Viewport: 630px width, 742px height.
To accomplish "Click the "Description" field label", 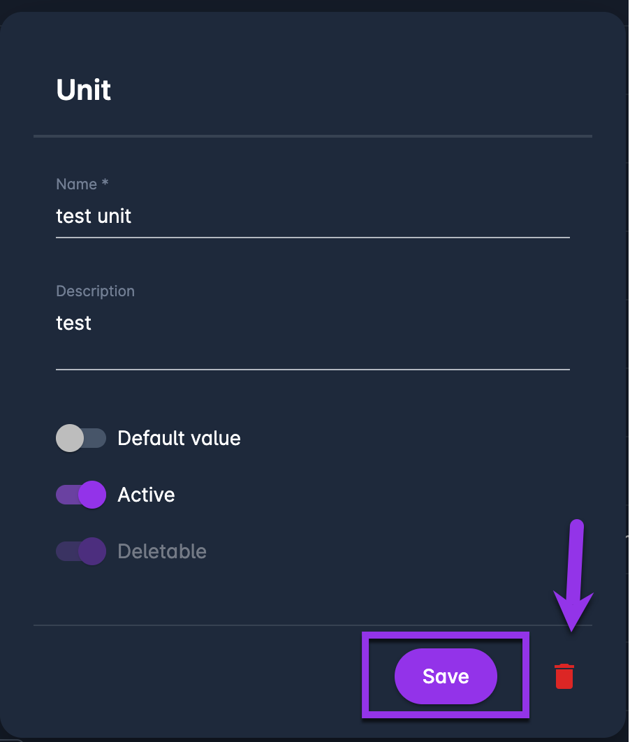I will [95, 291].
